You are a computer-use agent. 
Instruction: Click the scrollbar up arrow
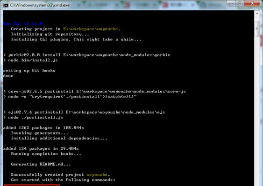tap(257, 13)
